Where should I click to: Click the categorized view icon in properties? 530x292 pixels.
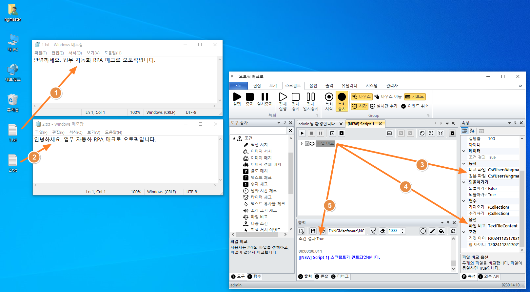[x=464, y=131]
